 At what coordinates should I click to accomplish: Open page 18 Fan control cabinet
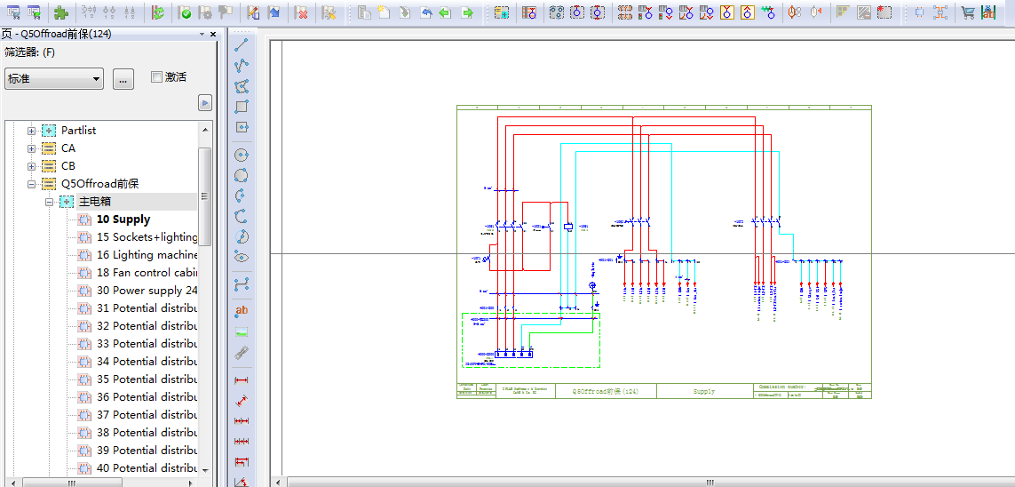[x=147, y=273]
